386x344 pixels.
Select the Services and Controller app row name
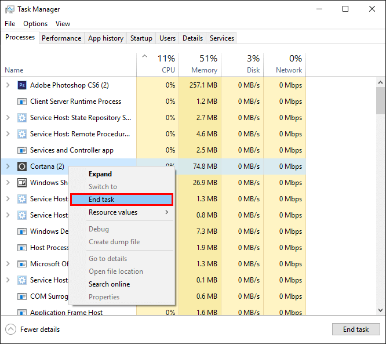pyautogui.click(x=72, y=150)
